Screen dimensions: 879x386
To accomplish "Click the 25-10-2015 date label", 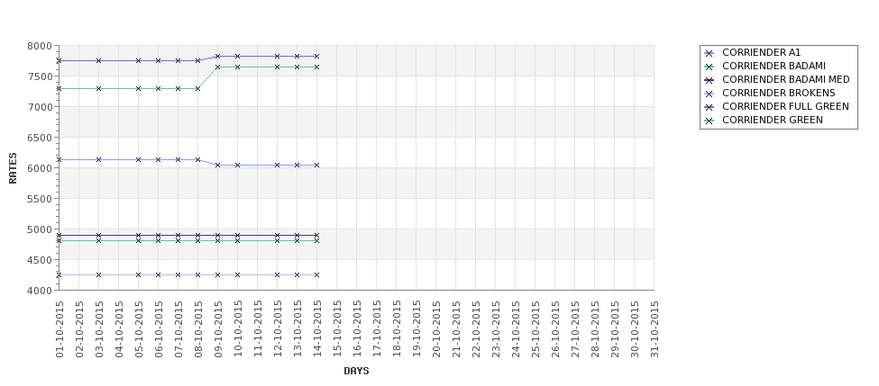I will [536, 329].
